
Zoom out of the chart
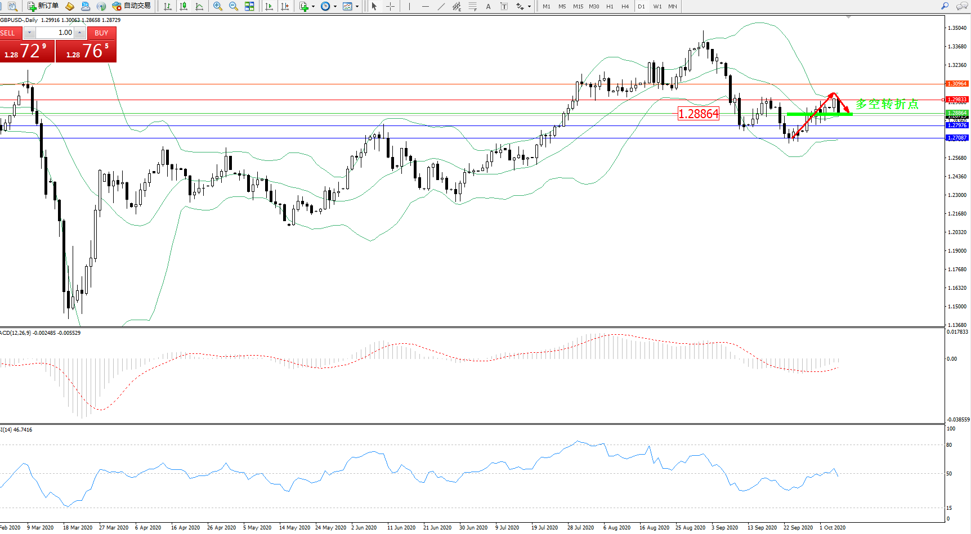click(x=234, y=6)
